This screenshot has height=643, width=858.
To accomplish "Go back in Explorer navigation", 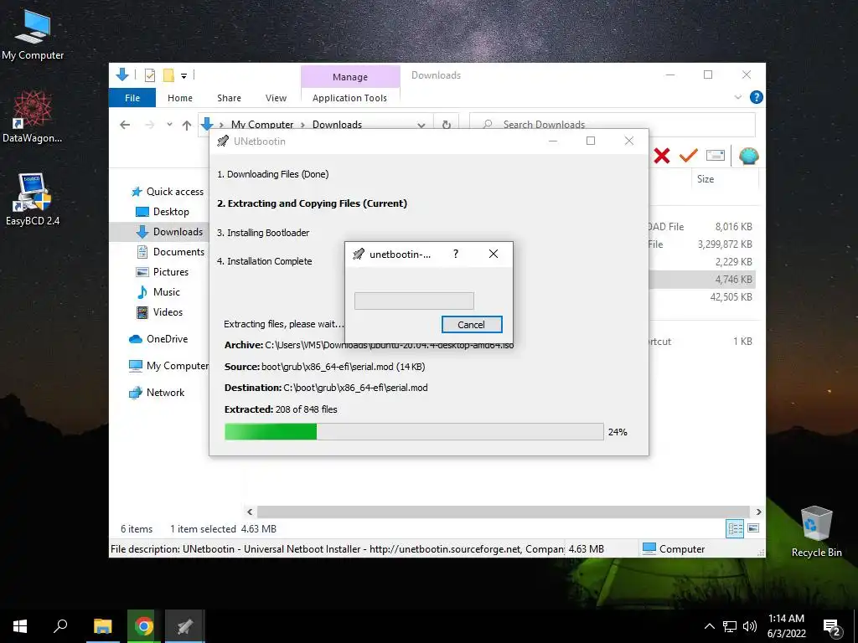I will pyautogui.click(x=125, y=126).
